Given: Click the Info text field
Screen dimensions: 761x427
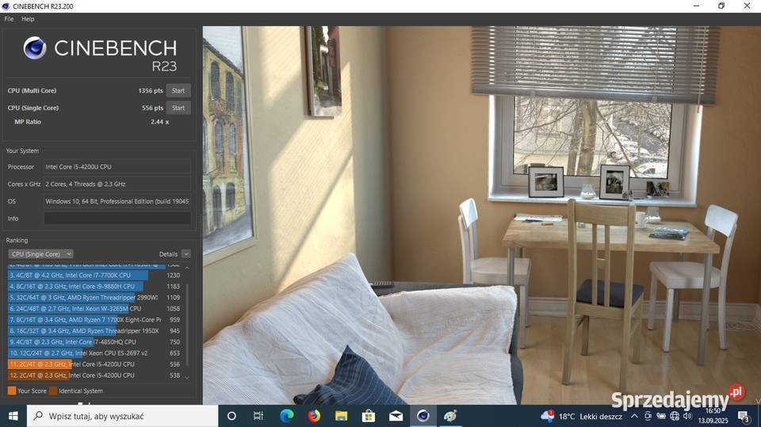Looking at the screenshot, I should coord(117,219).
